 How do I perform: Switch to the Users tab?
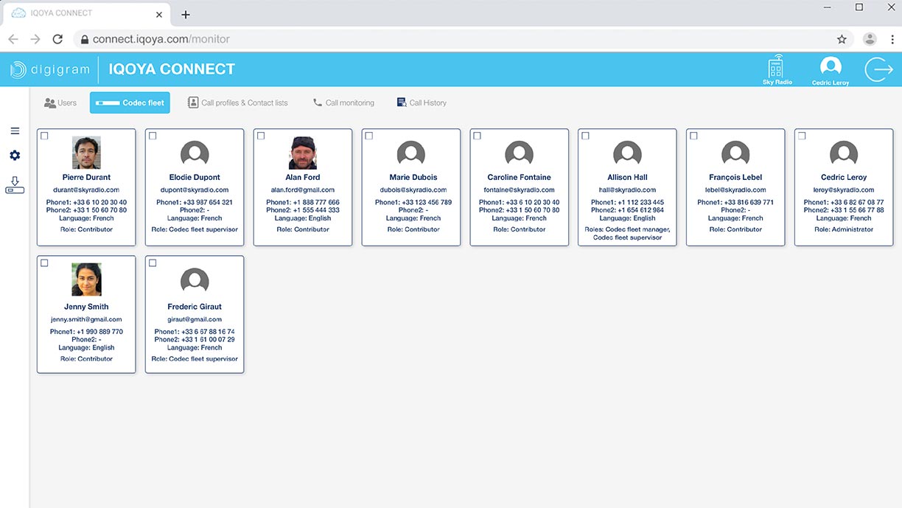tap(60, 103)
